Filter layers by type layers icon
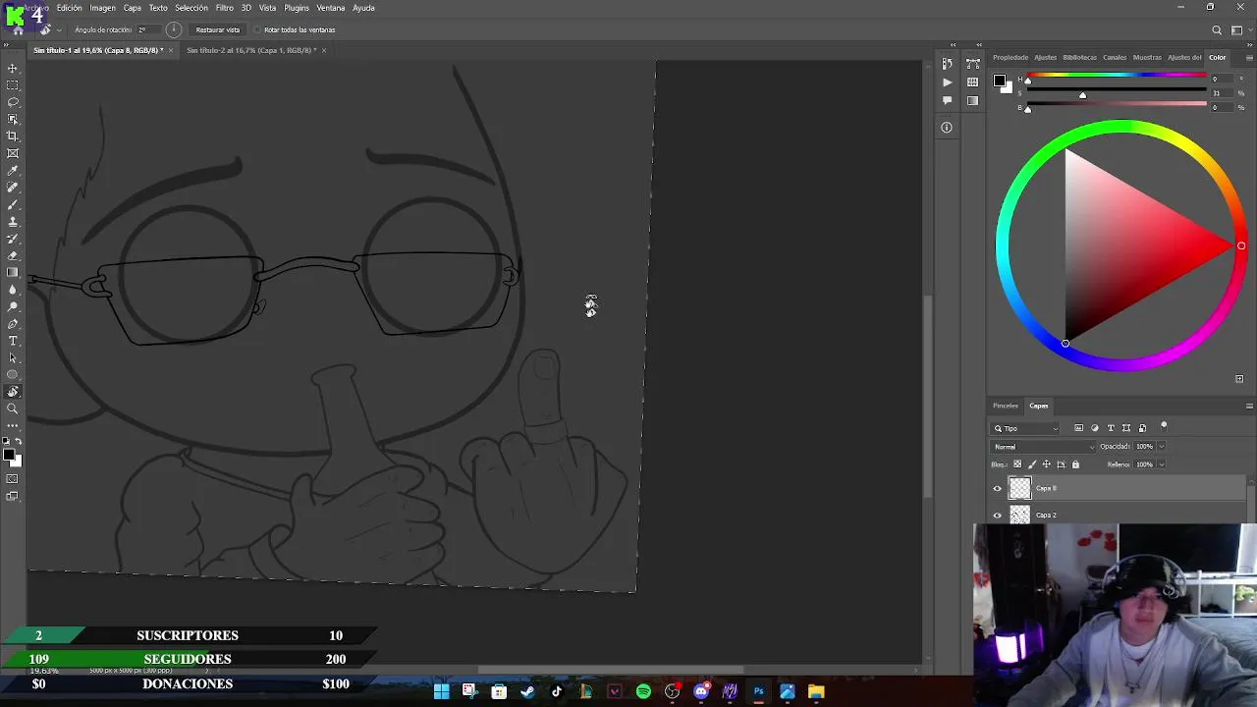The image size is (1257, 707). [1111, 428]
